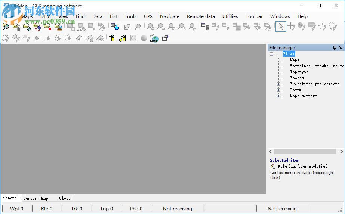This screenshot has height=214, width=345.
Task: Open the GPS menu
Action: click(148, 16)
